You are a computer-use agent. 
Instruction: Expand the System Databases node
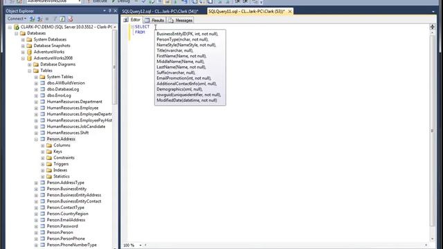(23, 39)
